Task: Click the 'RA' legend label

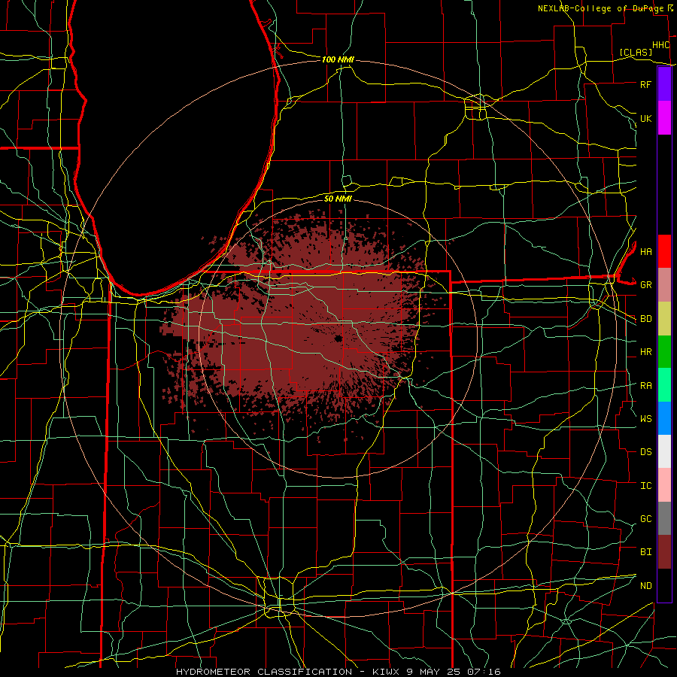Action: (x=645, y=386)
